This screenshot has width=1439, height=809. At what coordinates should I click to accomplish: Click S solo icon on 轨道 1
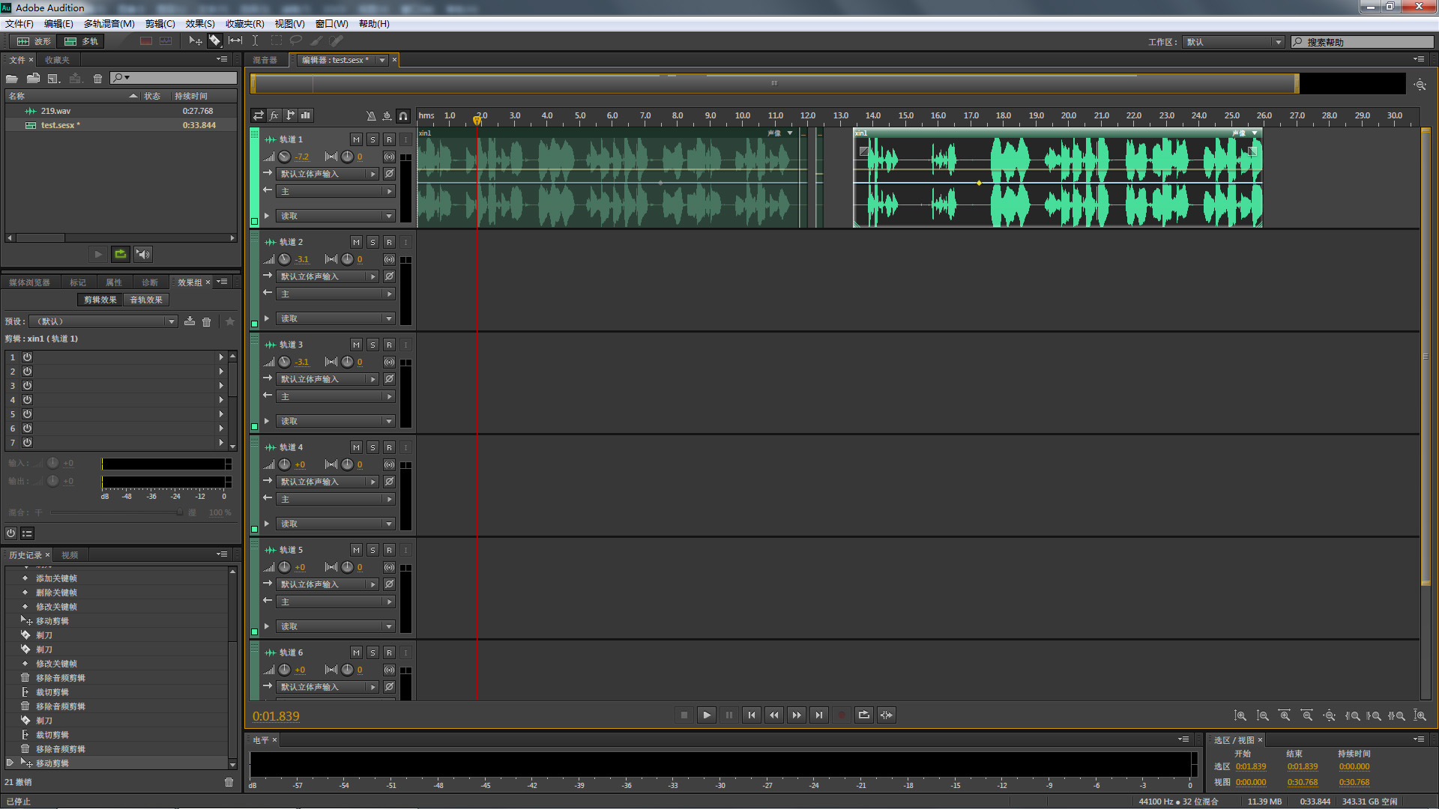tap(372, 139)
